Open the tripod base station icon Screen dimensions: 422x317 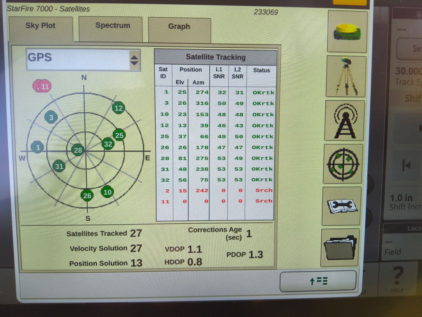pos(346,77)
